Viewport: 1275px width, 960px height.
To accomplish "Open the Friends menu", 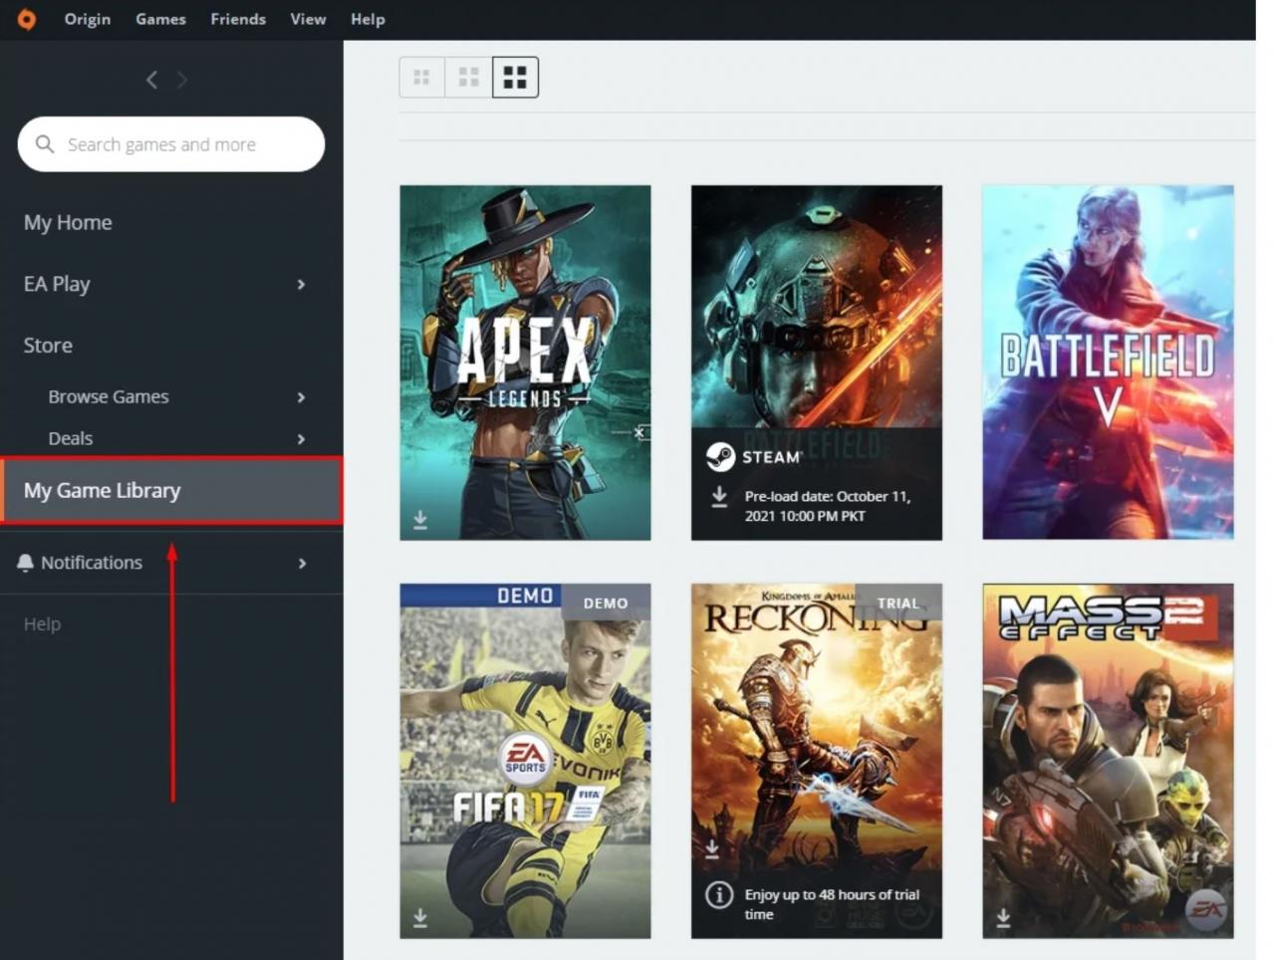I will tap(238, 19).
